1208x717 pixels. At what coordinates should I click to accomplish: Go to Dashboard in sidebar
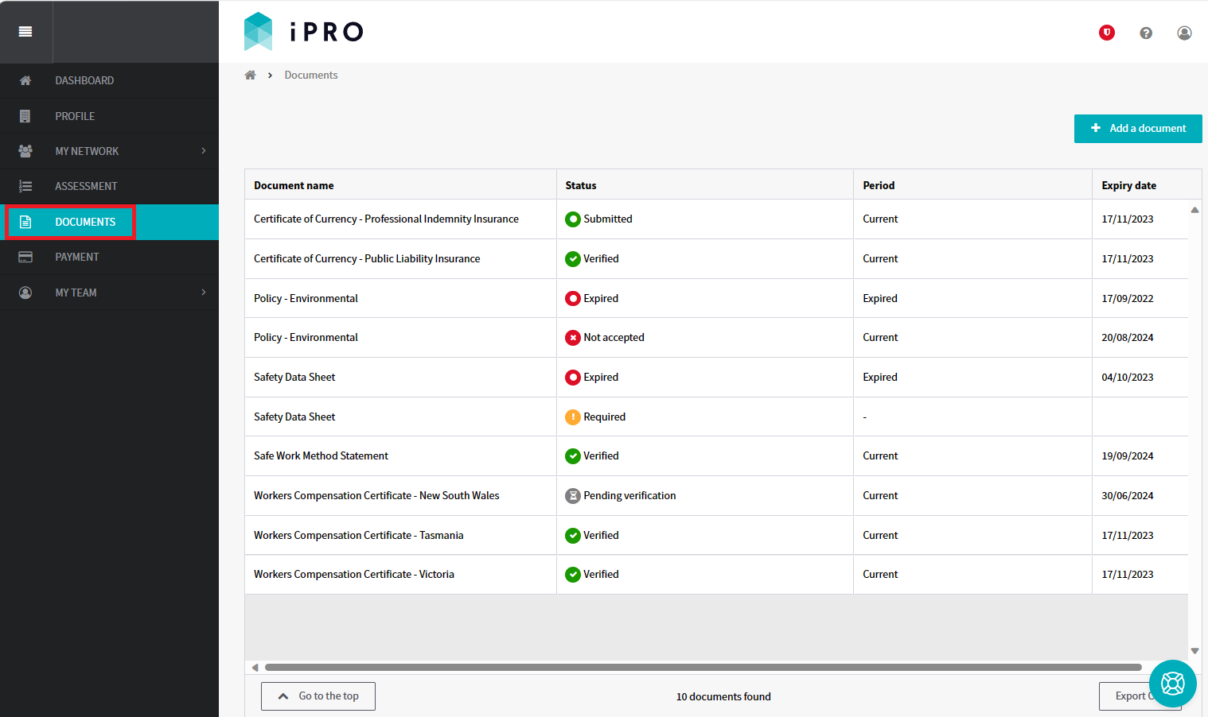[x=109, y=80]
